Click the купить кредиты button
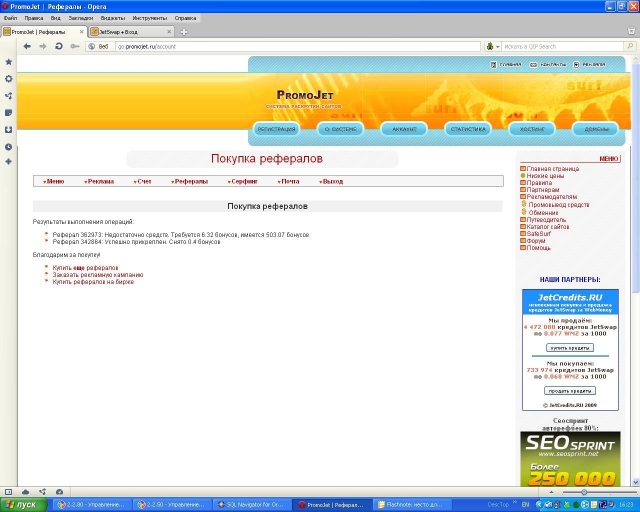The width and height of the screenshot is (640, 512). pyautogui.click(x=570, y=347)
